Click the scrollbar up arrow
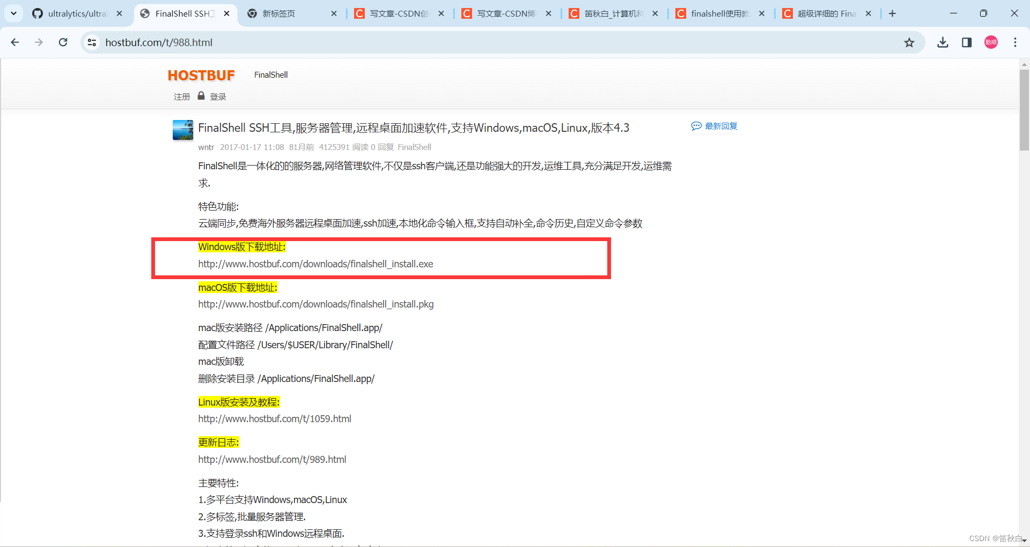1030x547 pixels. tap(1024, 64)
